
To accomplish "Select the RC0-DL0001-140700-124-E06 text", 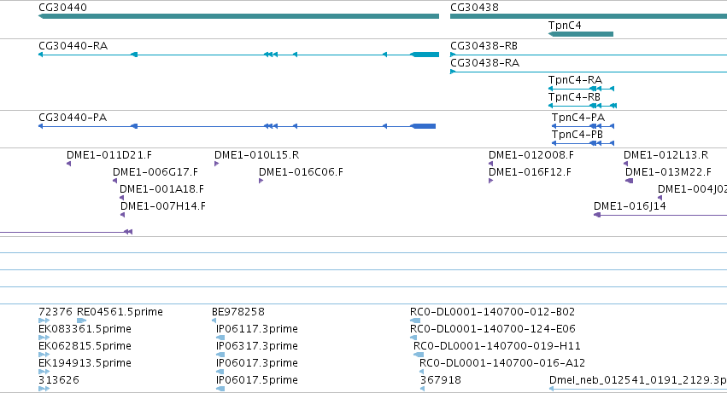I will tap(493, 329).
